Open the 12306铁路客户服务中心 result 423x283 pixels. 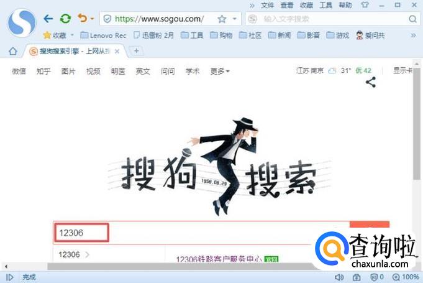click(219, 259)
